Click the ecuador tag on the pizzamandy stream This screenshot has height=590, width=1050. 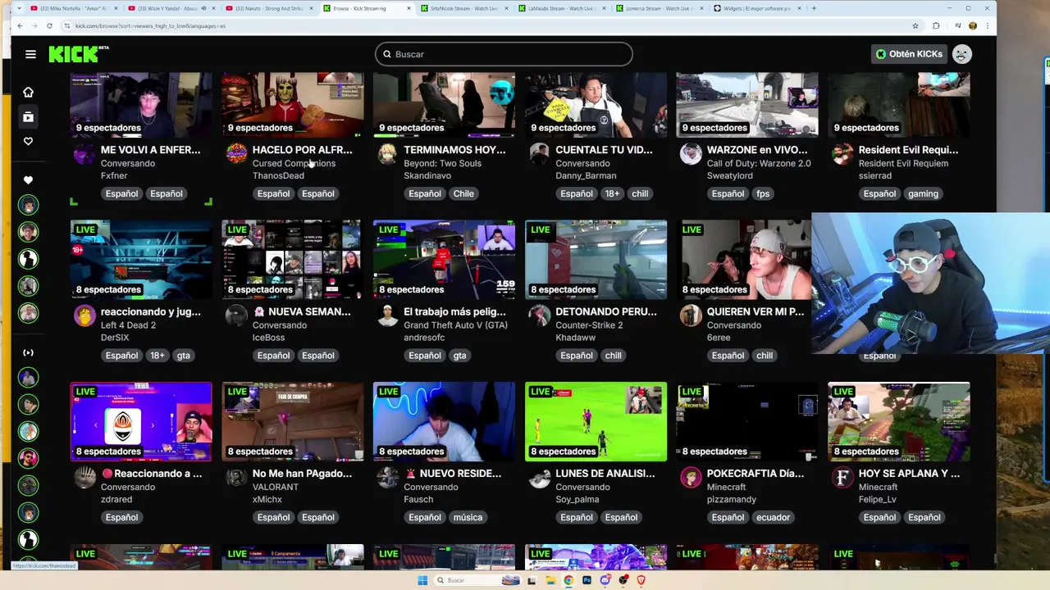pos(773,518)
